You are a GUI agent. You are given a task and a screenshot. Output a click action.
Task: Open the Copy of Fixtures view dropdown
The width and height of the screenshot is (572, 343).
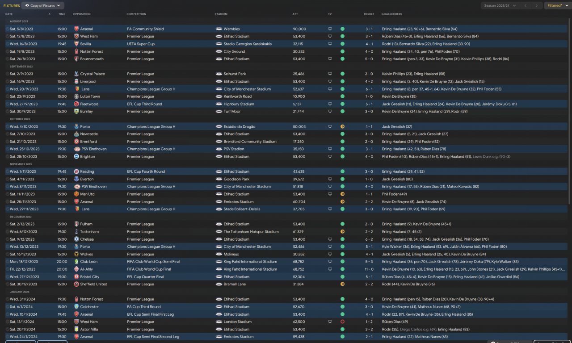pyautogui.click(x=42, y=5)
